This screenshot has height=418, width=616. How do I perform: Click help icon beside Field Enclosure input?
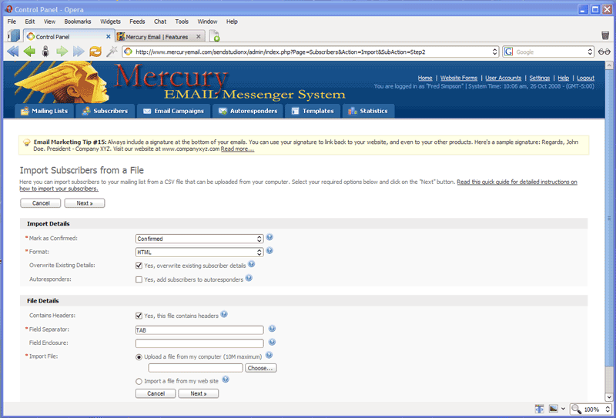272,343
